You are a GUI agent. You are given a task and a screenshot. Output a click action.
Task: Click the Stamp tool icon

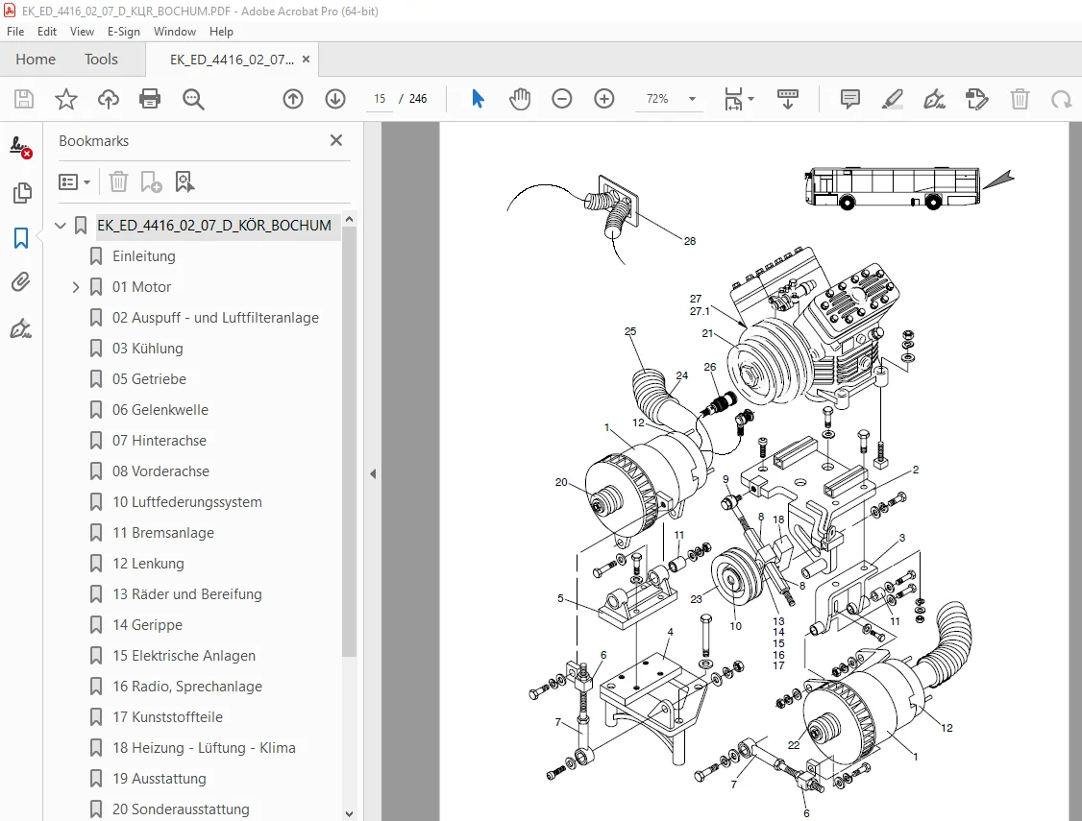coord(976,99)
